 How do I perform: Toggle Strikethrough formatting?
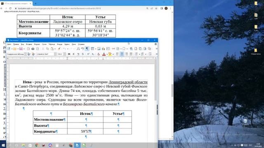(x=82, y=54)
